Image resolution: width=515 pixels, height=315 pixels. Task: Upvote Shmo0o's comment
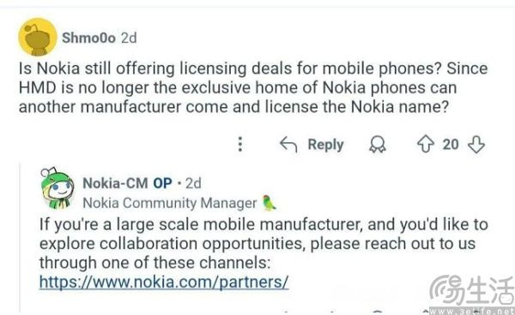[426, 144]
